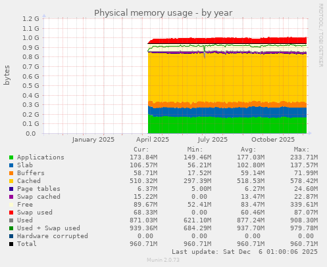Select the Total legend label
The width and height of the screenshot is (327, 267).
(x=27, y=244)
